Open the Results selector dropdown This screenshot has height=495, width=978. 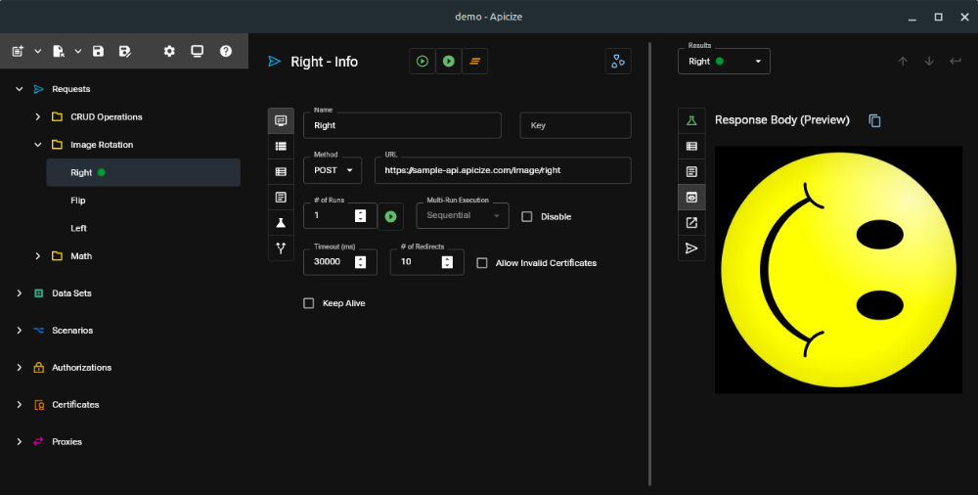pyautogui.click(x=724, y=62)
